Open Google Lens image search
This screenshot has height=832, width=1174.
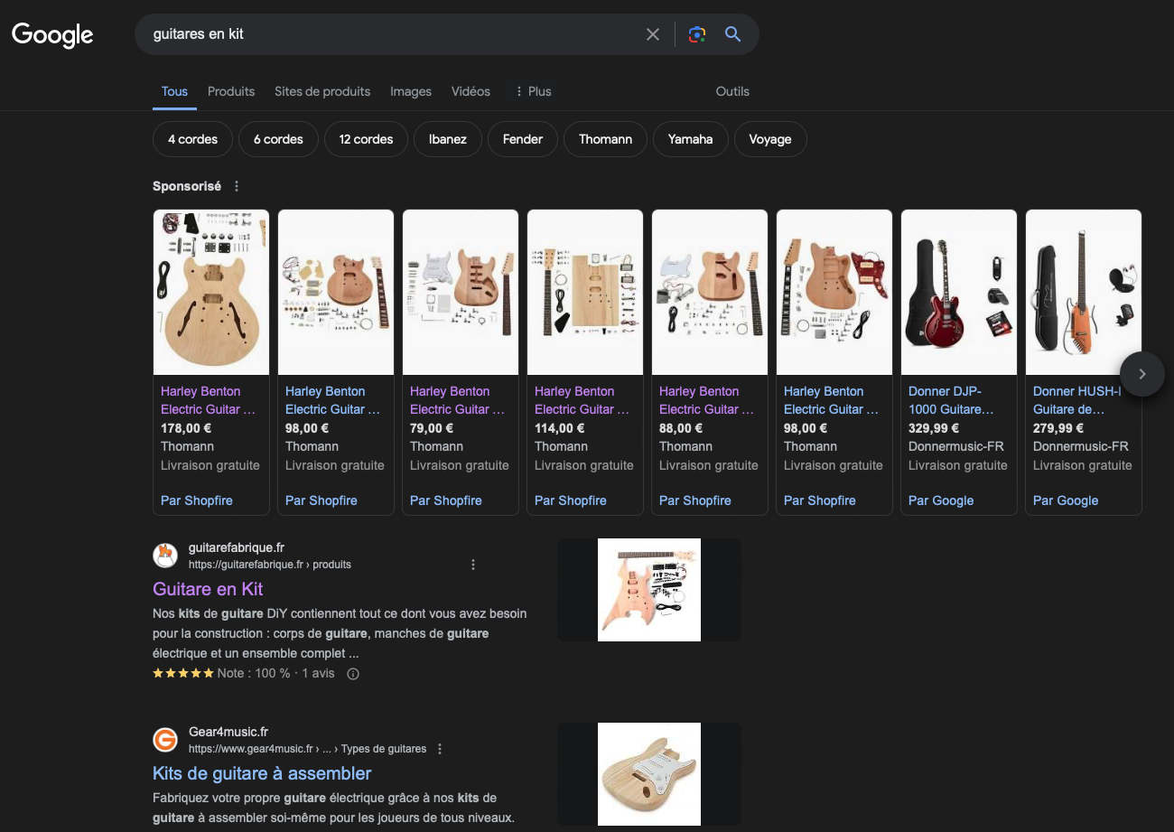(x=696, y=34)
